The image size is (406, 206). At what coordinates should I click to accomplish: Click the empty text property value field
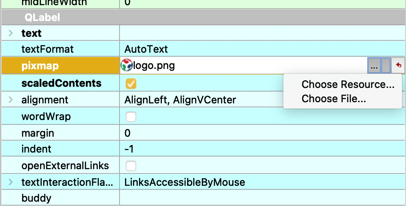tap(262, 33)
